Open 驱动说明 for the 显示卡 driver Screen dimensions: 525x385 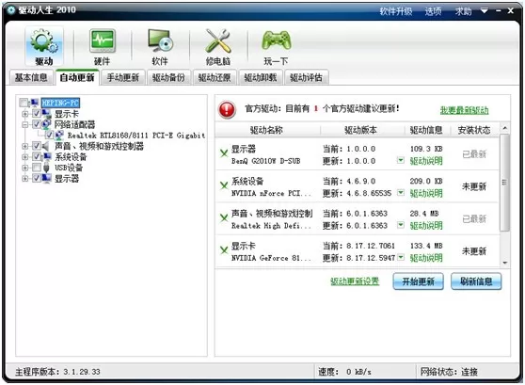pos(426,258)
